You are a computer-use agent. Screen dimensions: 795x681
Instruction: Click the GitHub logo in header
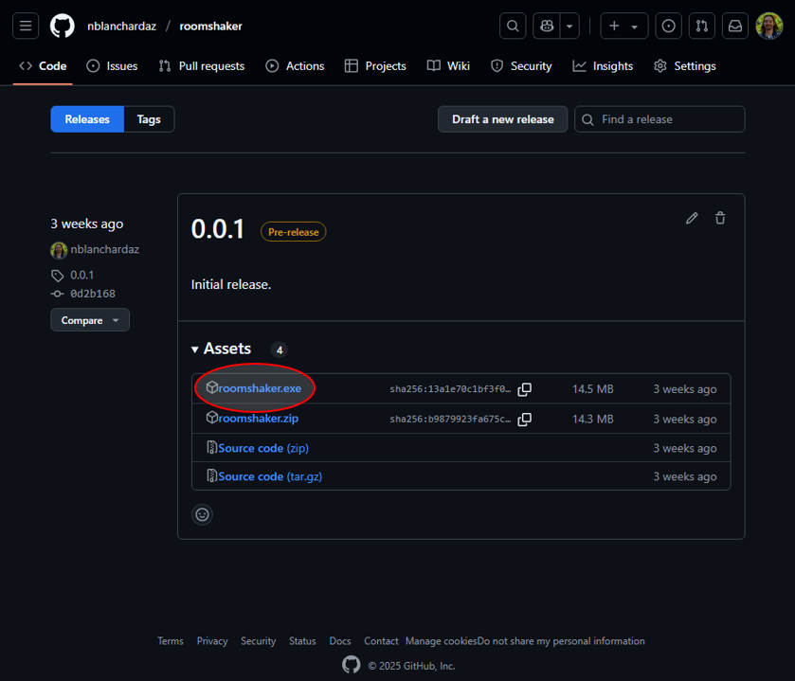pos(63,26)
